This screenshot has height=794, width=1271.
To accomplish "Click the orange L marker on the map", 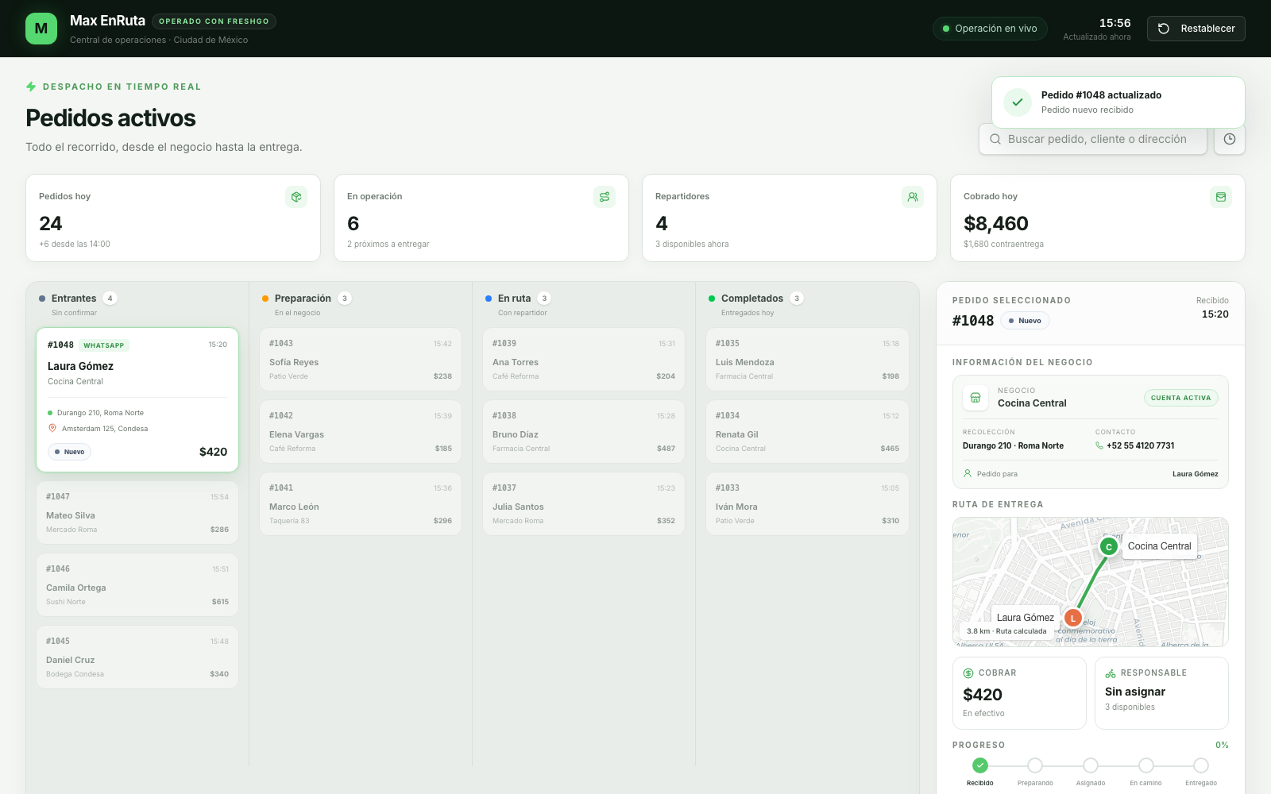I will tap(1073, 618).
